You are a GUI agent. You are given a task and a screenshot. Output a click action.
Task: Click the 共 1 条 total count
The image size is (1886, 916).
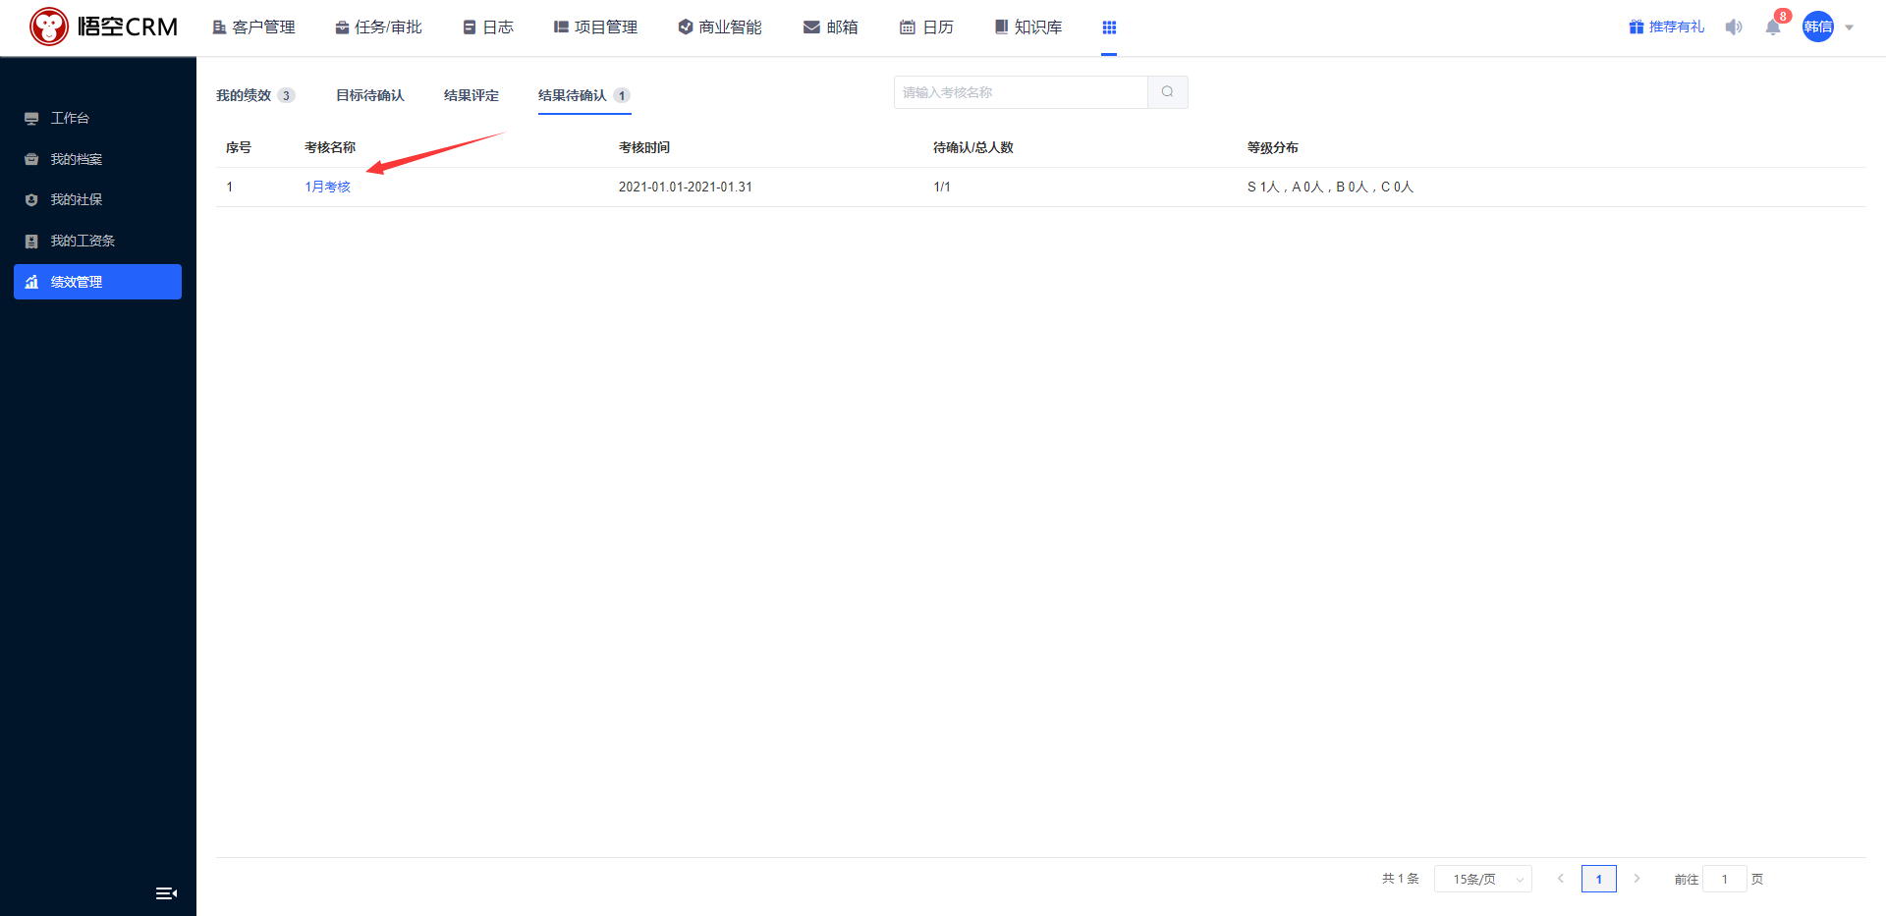[x=1401, y=879]
